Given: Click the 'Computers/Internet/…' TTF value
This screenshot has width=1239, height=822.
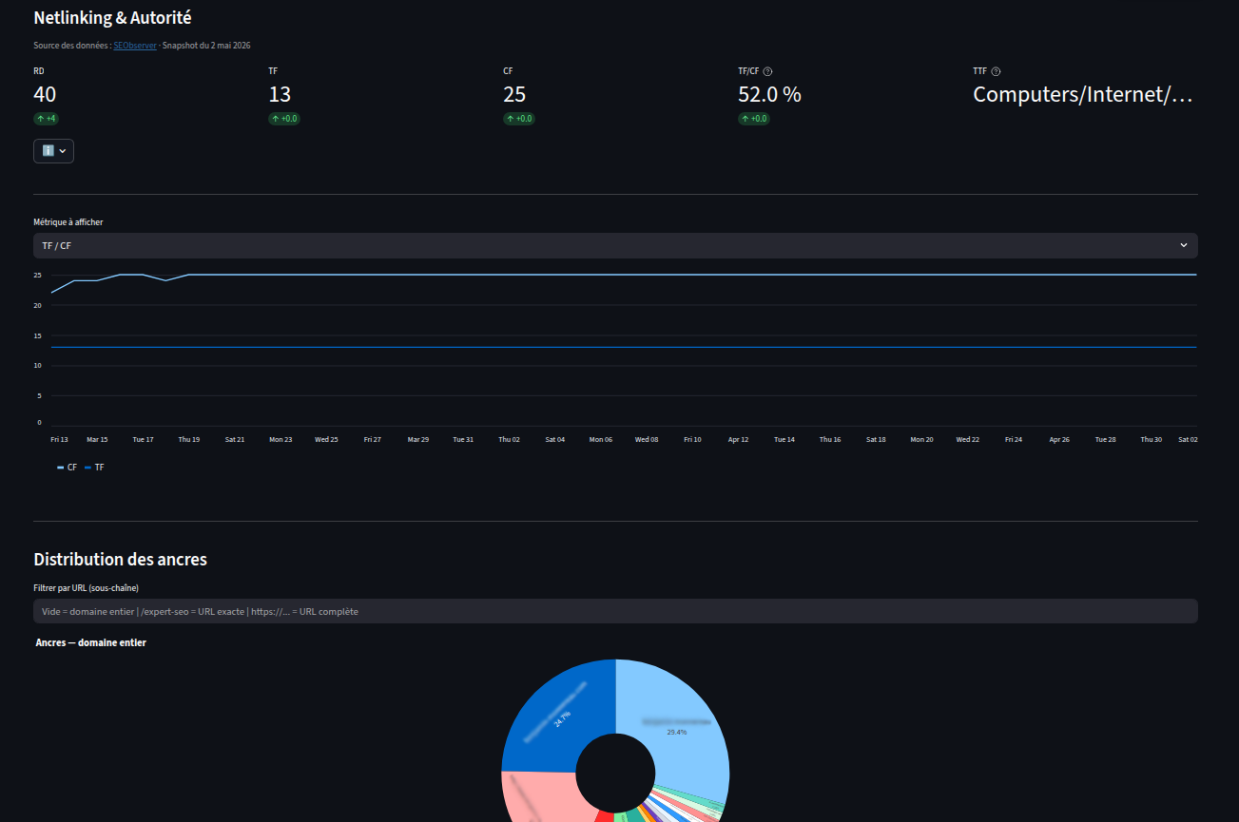Looking at the screenshot, I should pyautogui.click(x=1082, y=94).
